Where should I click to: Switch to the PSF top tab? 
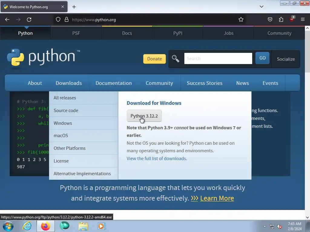click(76, 33)
